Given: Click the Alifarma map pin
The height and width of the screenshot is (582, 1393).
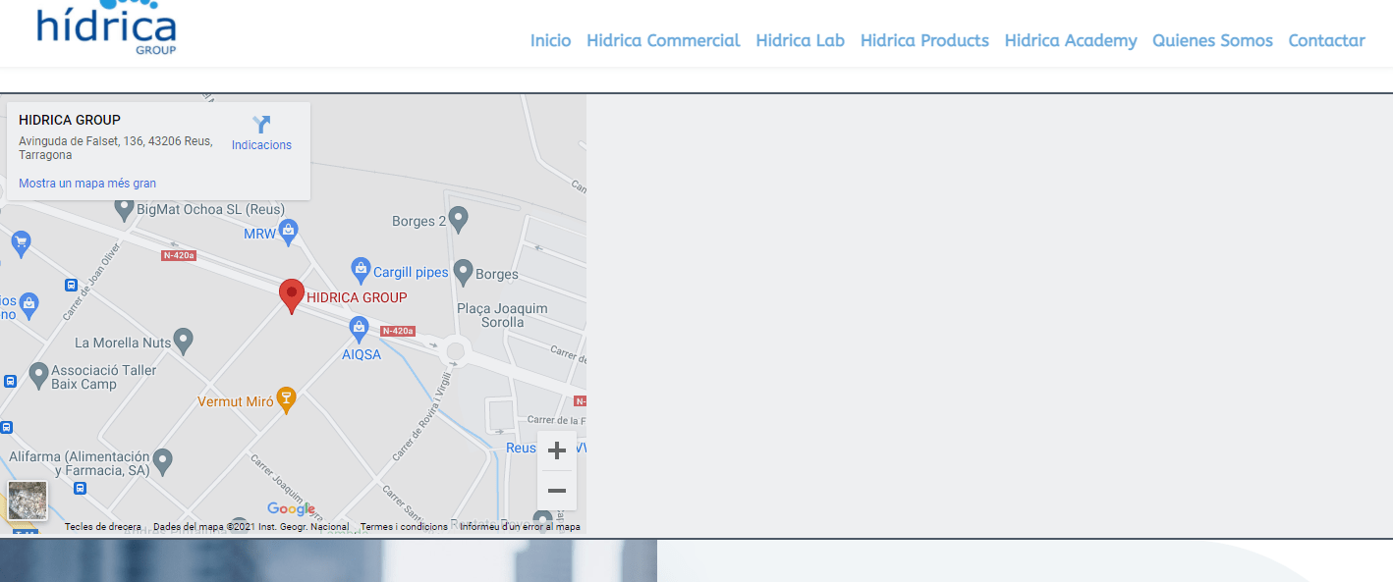Looking at the screenshot, I should [163, 460].
